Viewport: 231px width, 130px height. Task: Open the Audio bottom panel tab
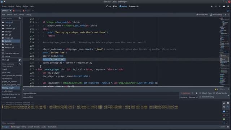tap(44, 127)
